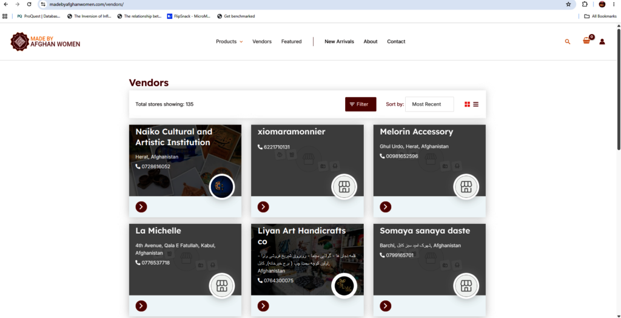Click the page vertical scrollbar thumb
Image resolution: width=621 pixels, height=318 pixels.
coord(618,89)
